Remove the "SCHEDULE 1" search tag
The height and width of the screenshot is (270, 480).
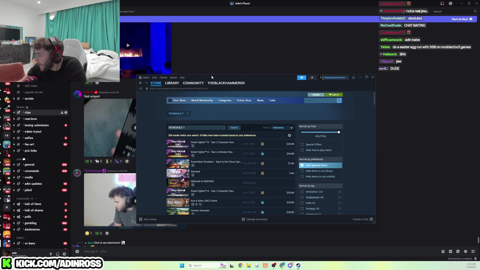188,113
